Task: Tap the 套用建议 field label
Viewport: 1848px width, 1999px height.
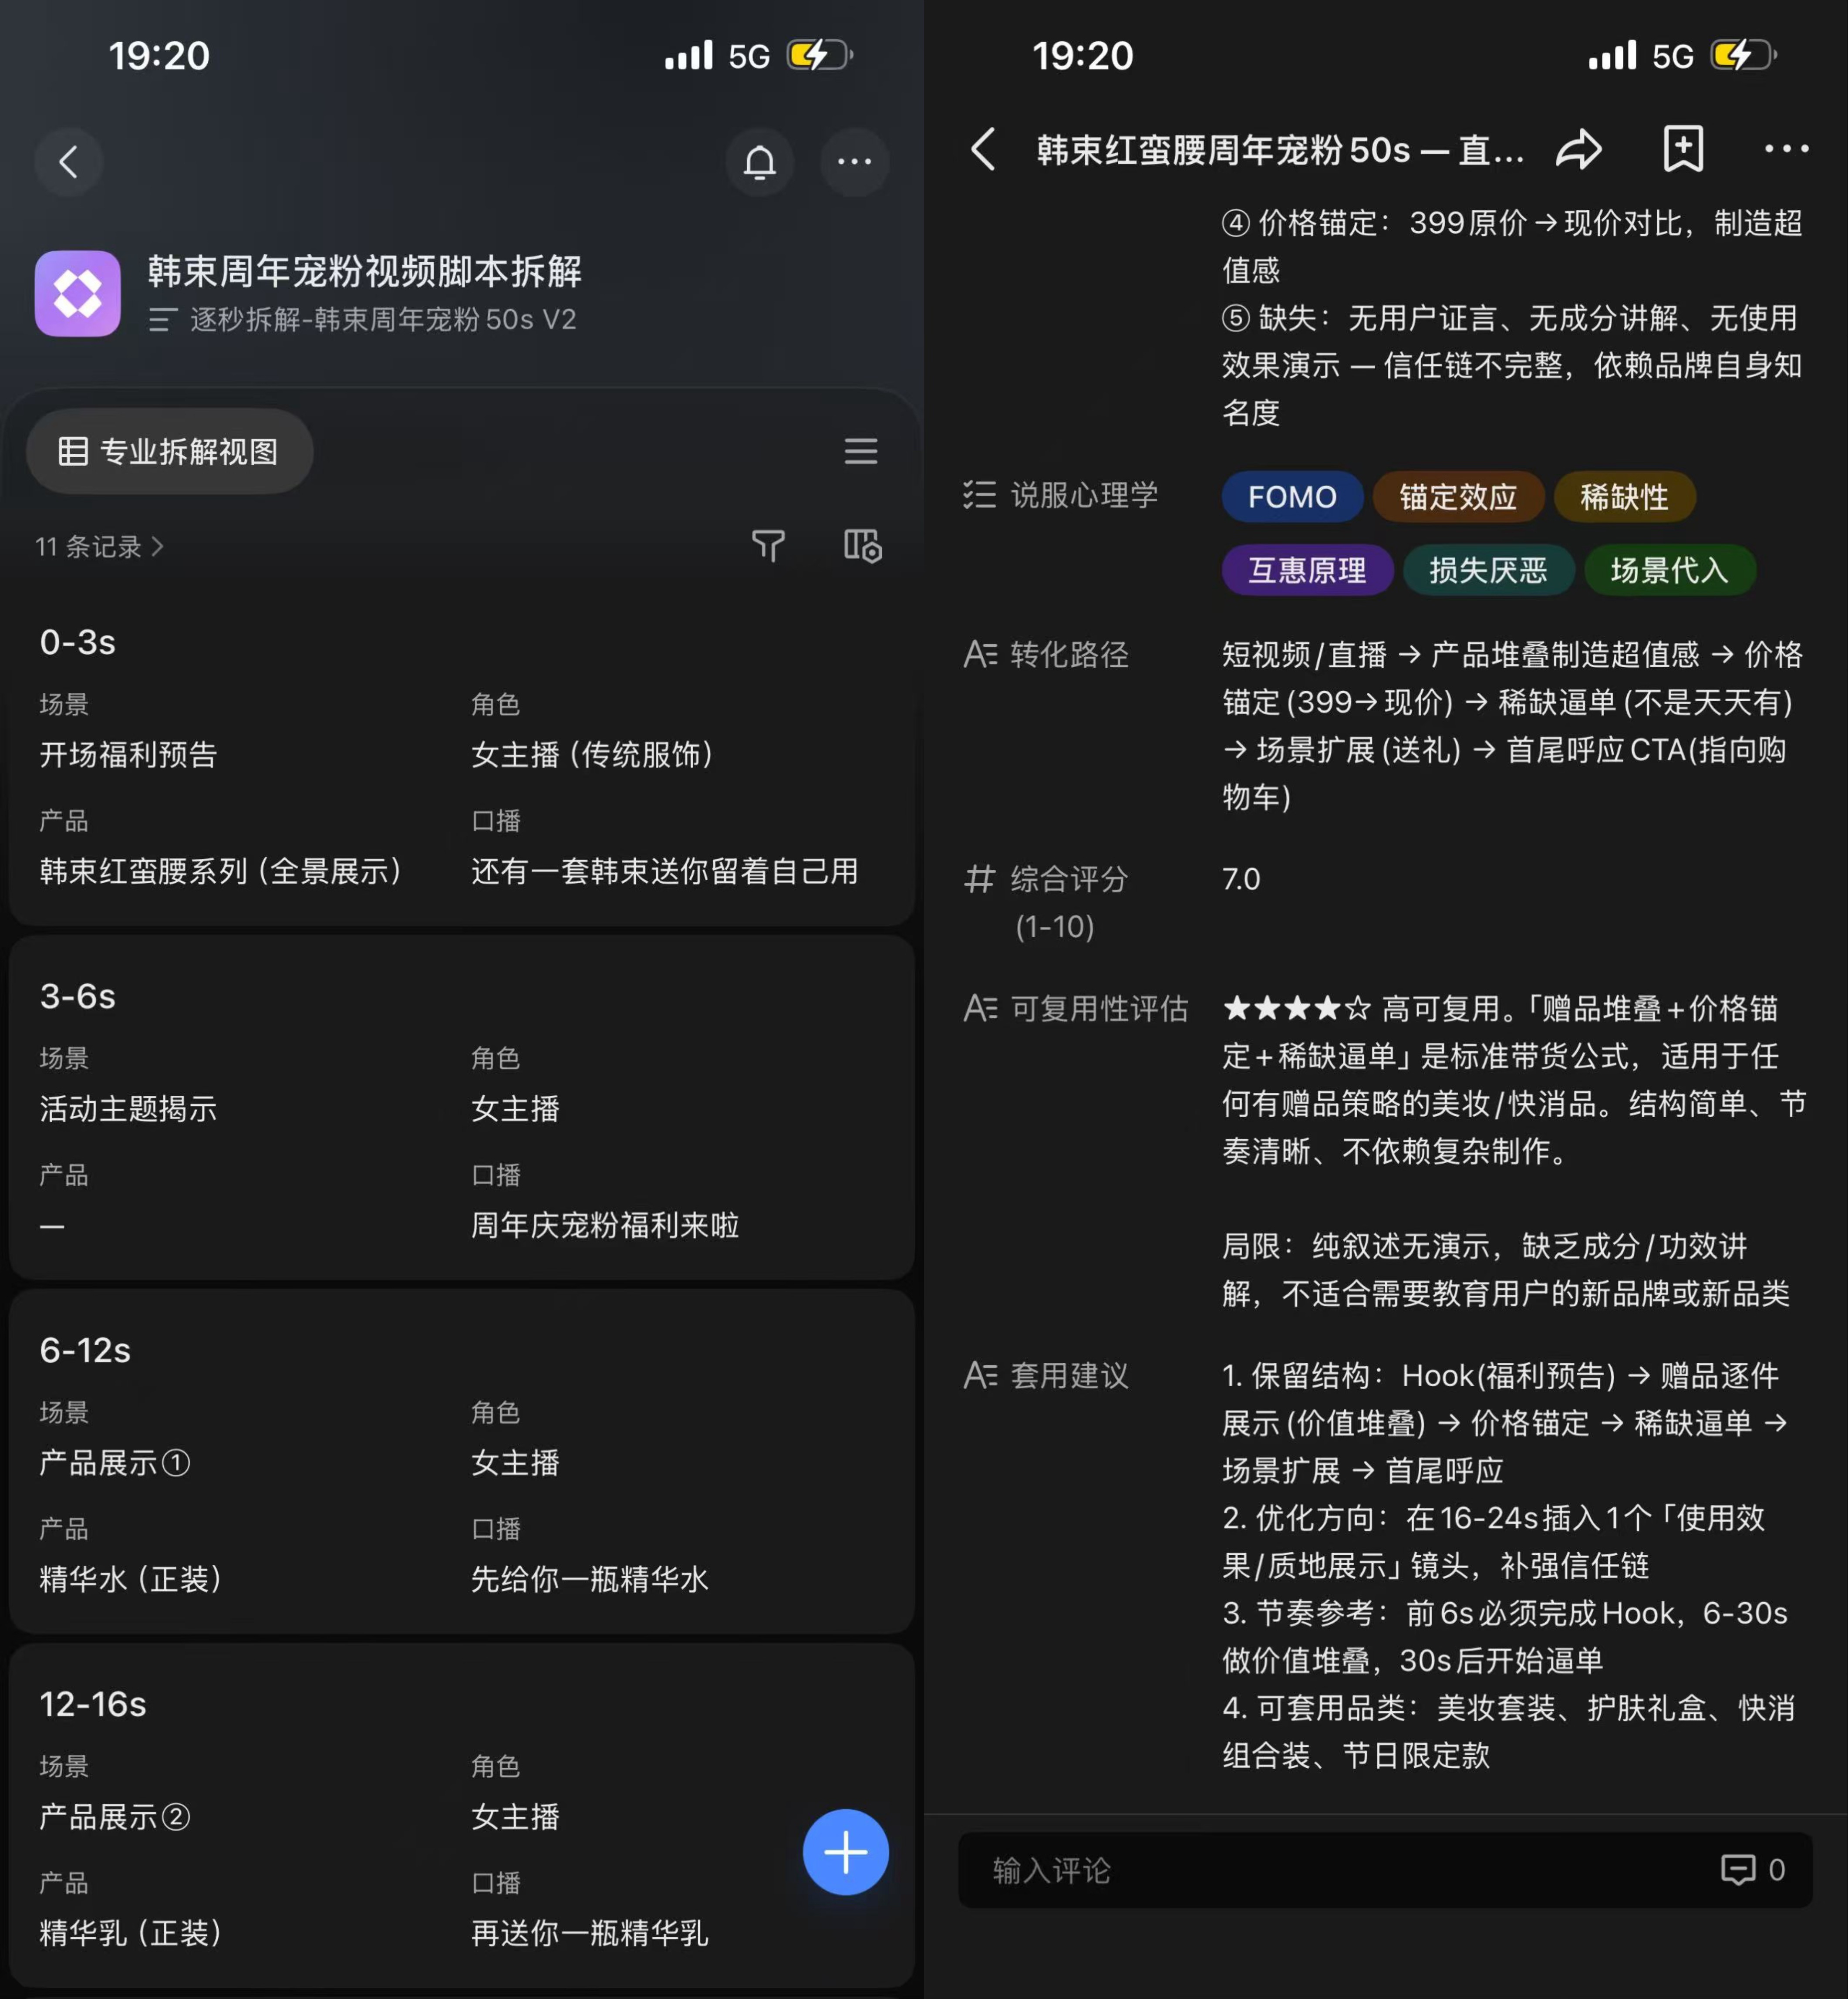Action: point(1069,1375)
